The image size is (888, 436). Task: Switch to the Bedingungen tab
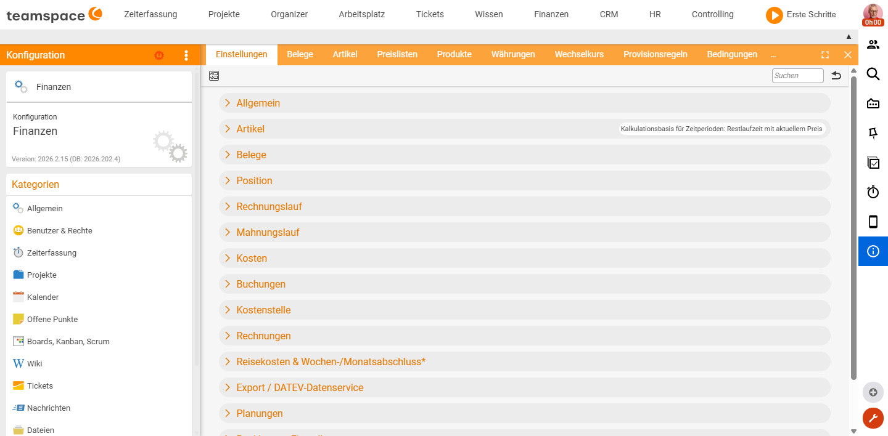click(732, 54)
